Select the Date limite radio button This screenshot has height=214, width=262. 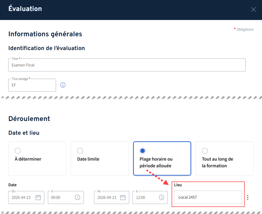[80, 151]
